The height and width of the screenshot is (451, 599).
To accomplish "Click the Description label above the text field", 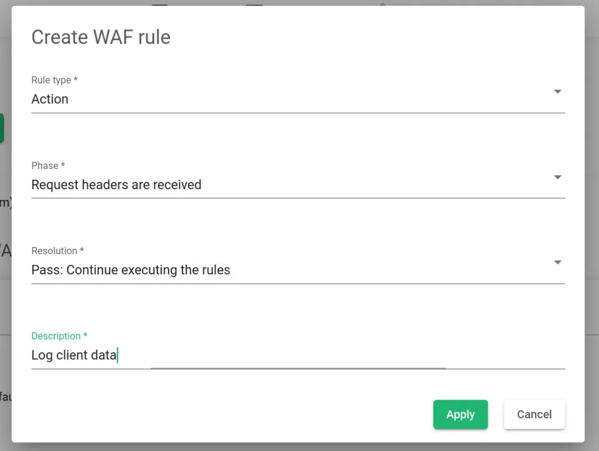I will 55,336.
